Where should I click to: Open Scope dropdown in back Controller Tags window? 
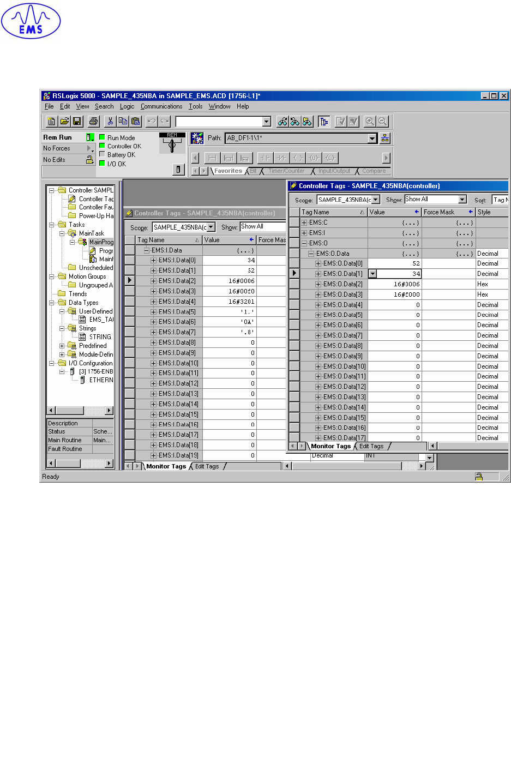pyautogui.click(x=211, y=227)
